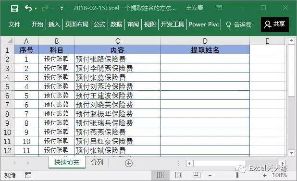This screenshot has height=181, width=297.
Task: Select 预付账款 cell in row 2
Action: point(56,59)
